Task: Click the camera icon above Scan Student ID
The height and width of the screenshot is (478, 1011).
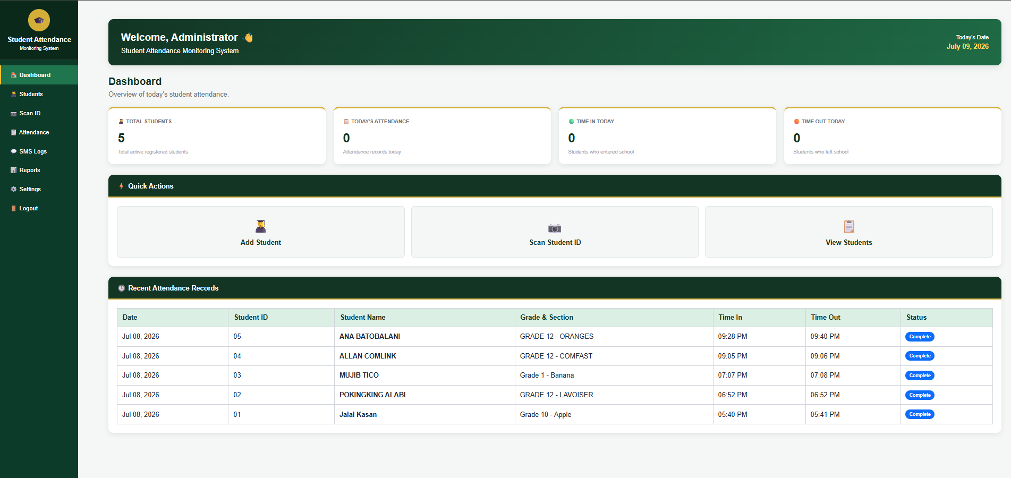Action: point(555,228)
